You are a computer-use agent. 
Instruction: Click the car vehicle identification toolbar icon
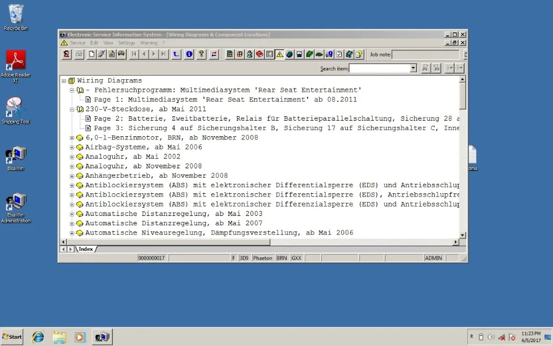[121, 54]
